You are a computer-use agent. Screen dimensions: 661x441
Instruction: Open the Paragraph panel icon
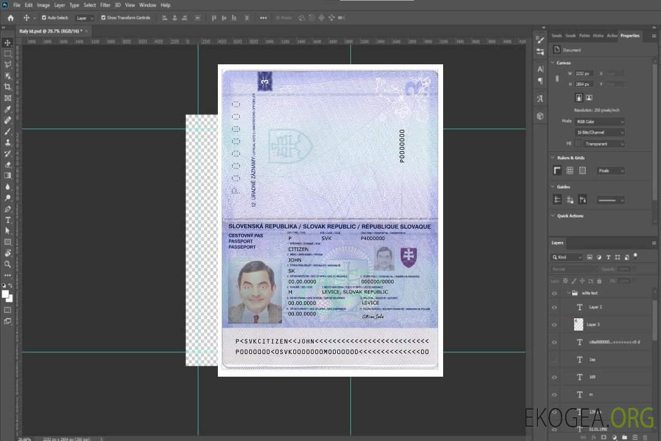coord(540,81)
